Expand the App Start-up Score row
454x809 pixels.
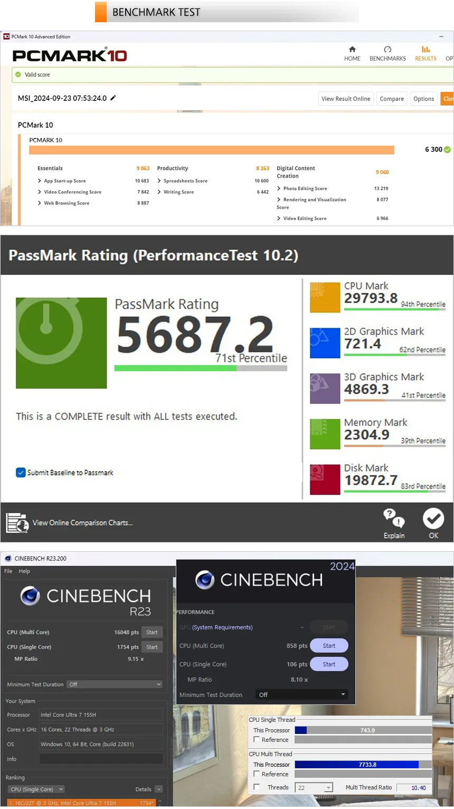tap(40, 181)
